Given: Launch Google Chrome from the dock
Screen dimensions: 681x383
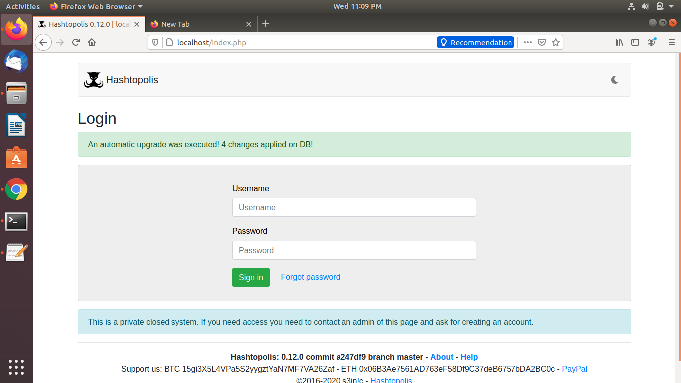Looking at the screenshot, I should [16, 189].
